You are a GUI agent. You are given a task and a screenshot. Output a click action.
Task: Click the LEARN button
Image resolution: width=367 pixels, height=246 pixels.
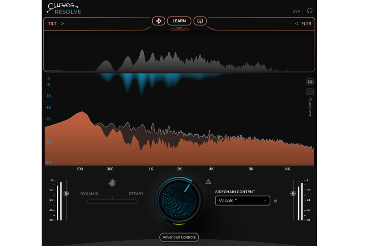(x=179, y=21)
